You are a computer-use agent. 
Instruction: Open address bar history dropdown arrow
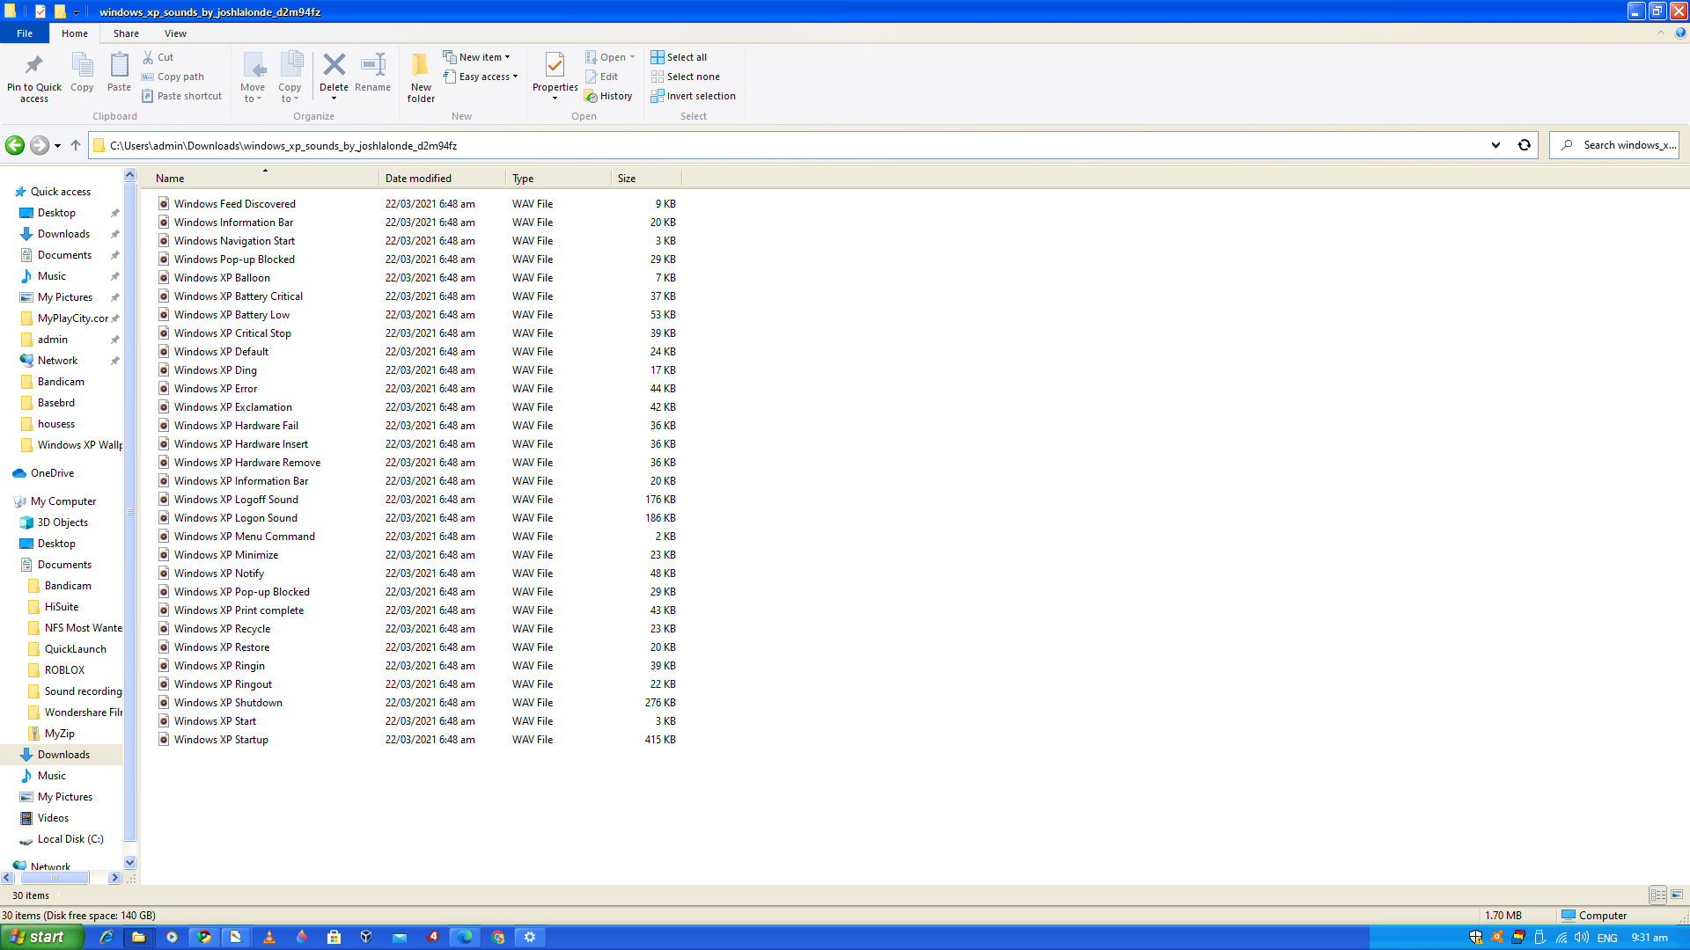1495,145
